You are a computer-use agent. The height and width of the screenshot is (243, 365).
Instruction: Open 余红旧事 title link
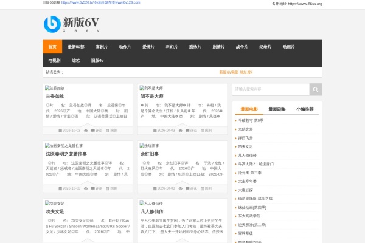(x=150, y=154)
